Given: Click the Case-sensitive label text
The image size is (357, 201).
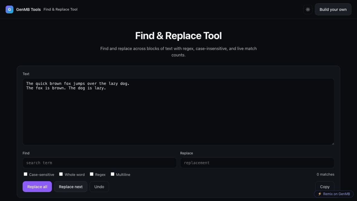Looking at the screenshot, I should (42, 174).
